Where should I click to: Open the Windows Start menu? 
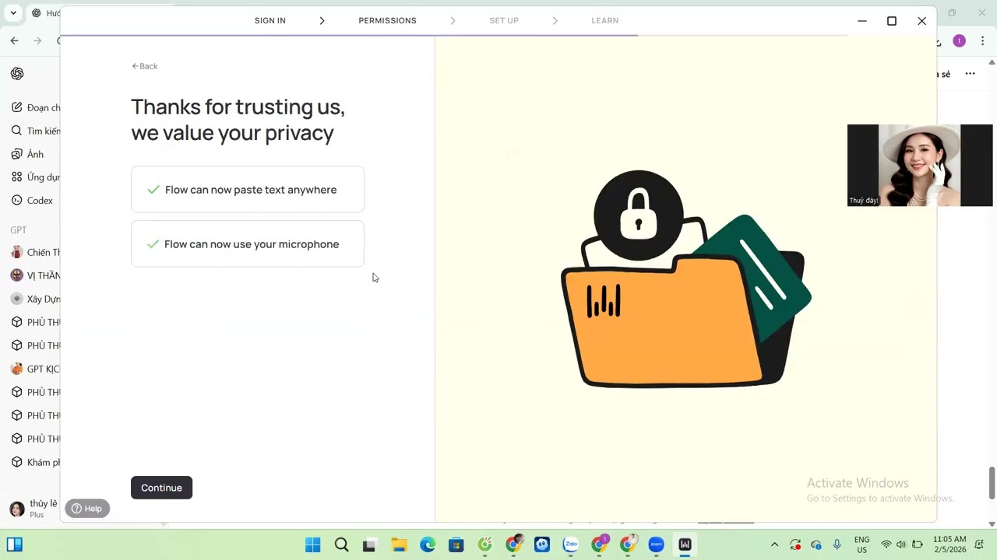click(312, 544)
